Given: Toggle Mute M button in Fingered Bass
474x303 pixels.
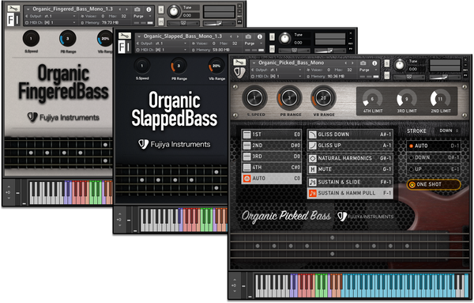Looking at the screenshot, I should 161,21.
